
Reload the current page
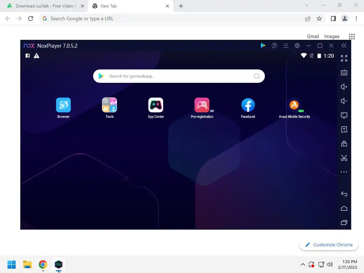pyautogui.click(x=31, y=18)
